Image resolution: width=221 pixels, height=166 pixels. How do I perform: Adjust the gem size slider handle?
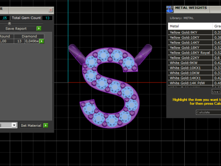pyautogui.click(x=10, y=23)
